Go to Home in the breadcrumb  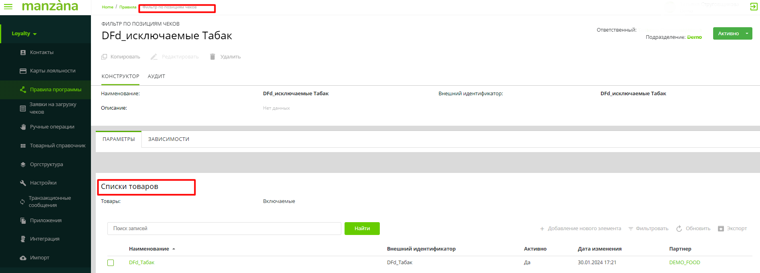107,7
